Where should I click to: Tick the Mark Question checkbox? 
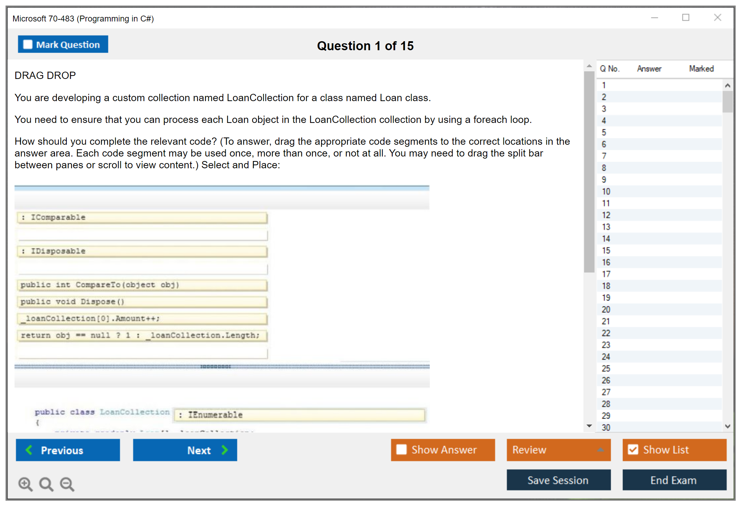[x=28, y=44]
